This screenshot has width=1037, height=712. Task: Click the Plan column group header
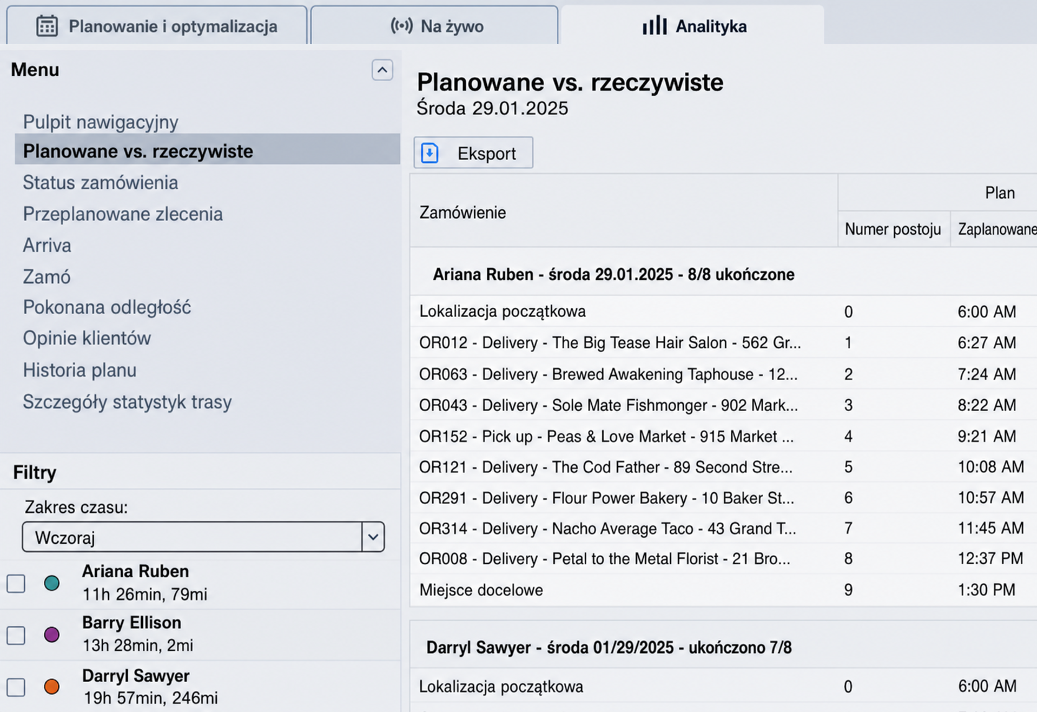coord(1000,193)
